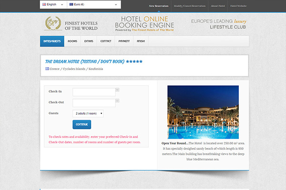This screenshot has width=286, height=190.
Task: Open the hotel pool night photo
Action: [203, 112]
